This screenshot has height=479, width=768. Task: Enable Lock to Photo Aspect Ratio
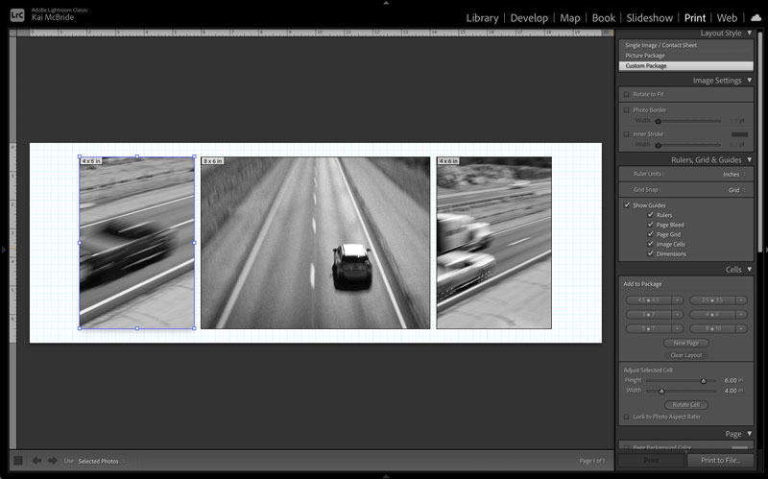pos(627,417)
